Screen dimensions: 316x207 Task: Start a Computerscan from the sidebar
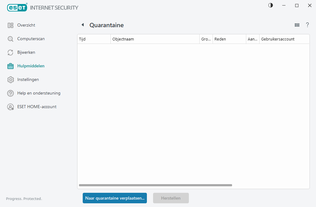pos(31,39)
